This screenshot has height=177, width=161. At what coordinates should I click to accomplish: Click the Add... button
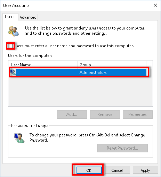click(72, 115)
